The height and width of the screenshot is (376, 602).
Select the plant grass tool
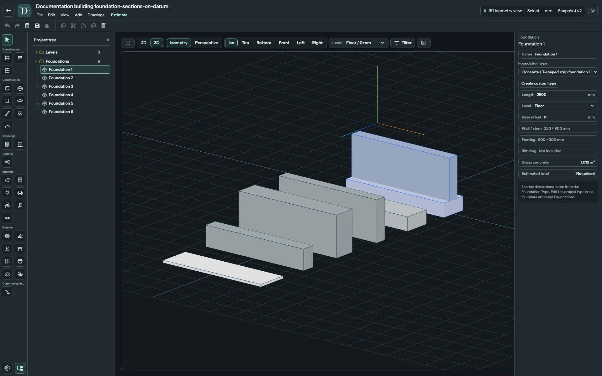20,274
